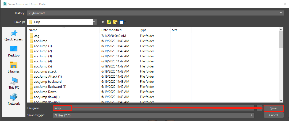Select the acc.Jump (4) folder
The image size is (289, 121).
pos(43,61)
